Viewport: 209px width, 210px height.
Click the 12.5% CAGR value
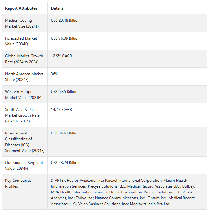click(61, 56)
